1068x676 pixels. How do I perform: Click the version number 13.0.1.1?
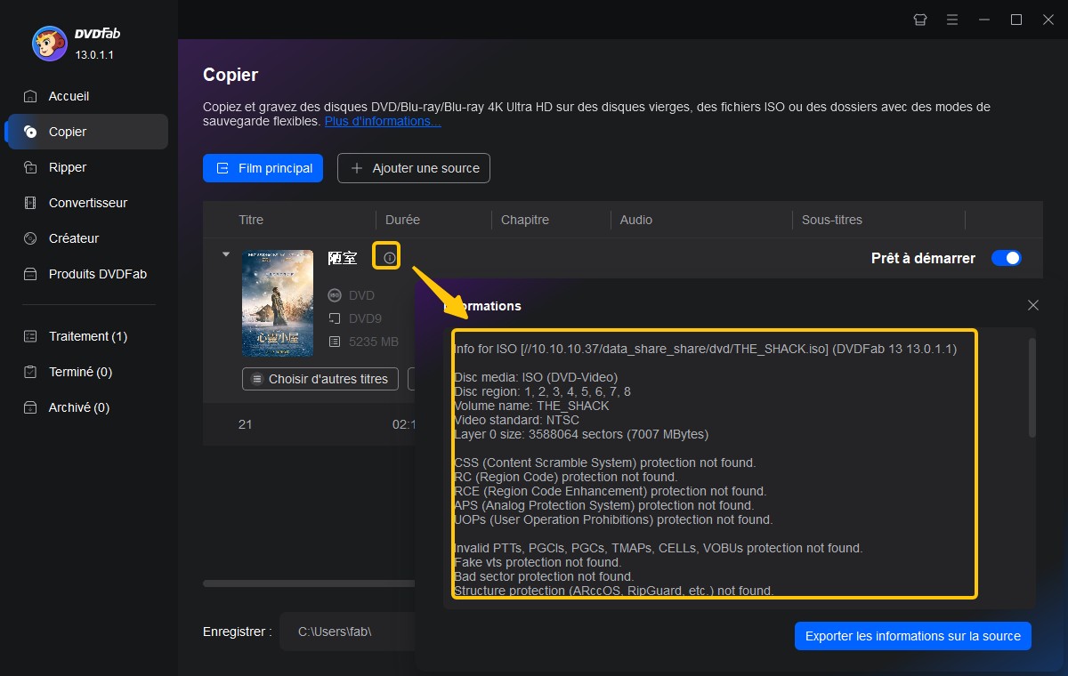tap(94, 55)
